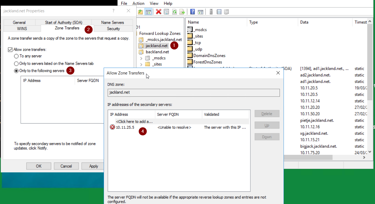Switch to the Start of Authority (SOA) tab

tap(63, 23)
